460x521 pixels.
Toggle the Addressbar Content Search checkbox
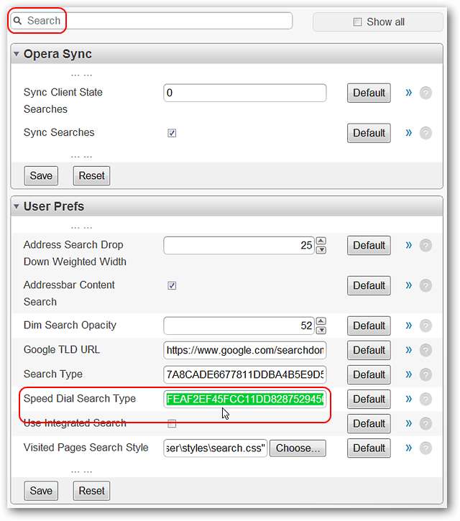pyautogui.click(x=172, y=285)
